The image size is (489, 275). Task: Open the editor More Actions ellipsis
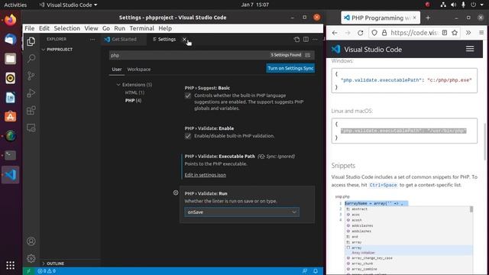click(315, 39)
